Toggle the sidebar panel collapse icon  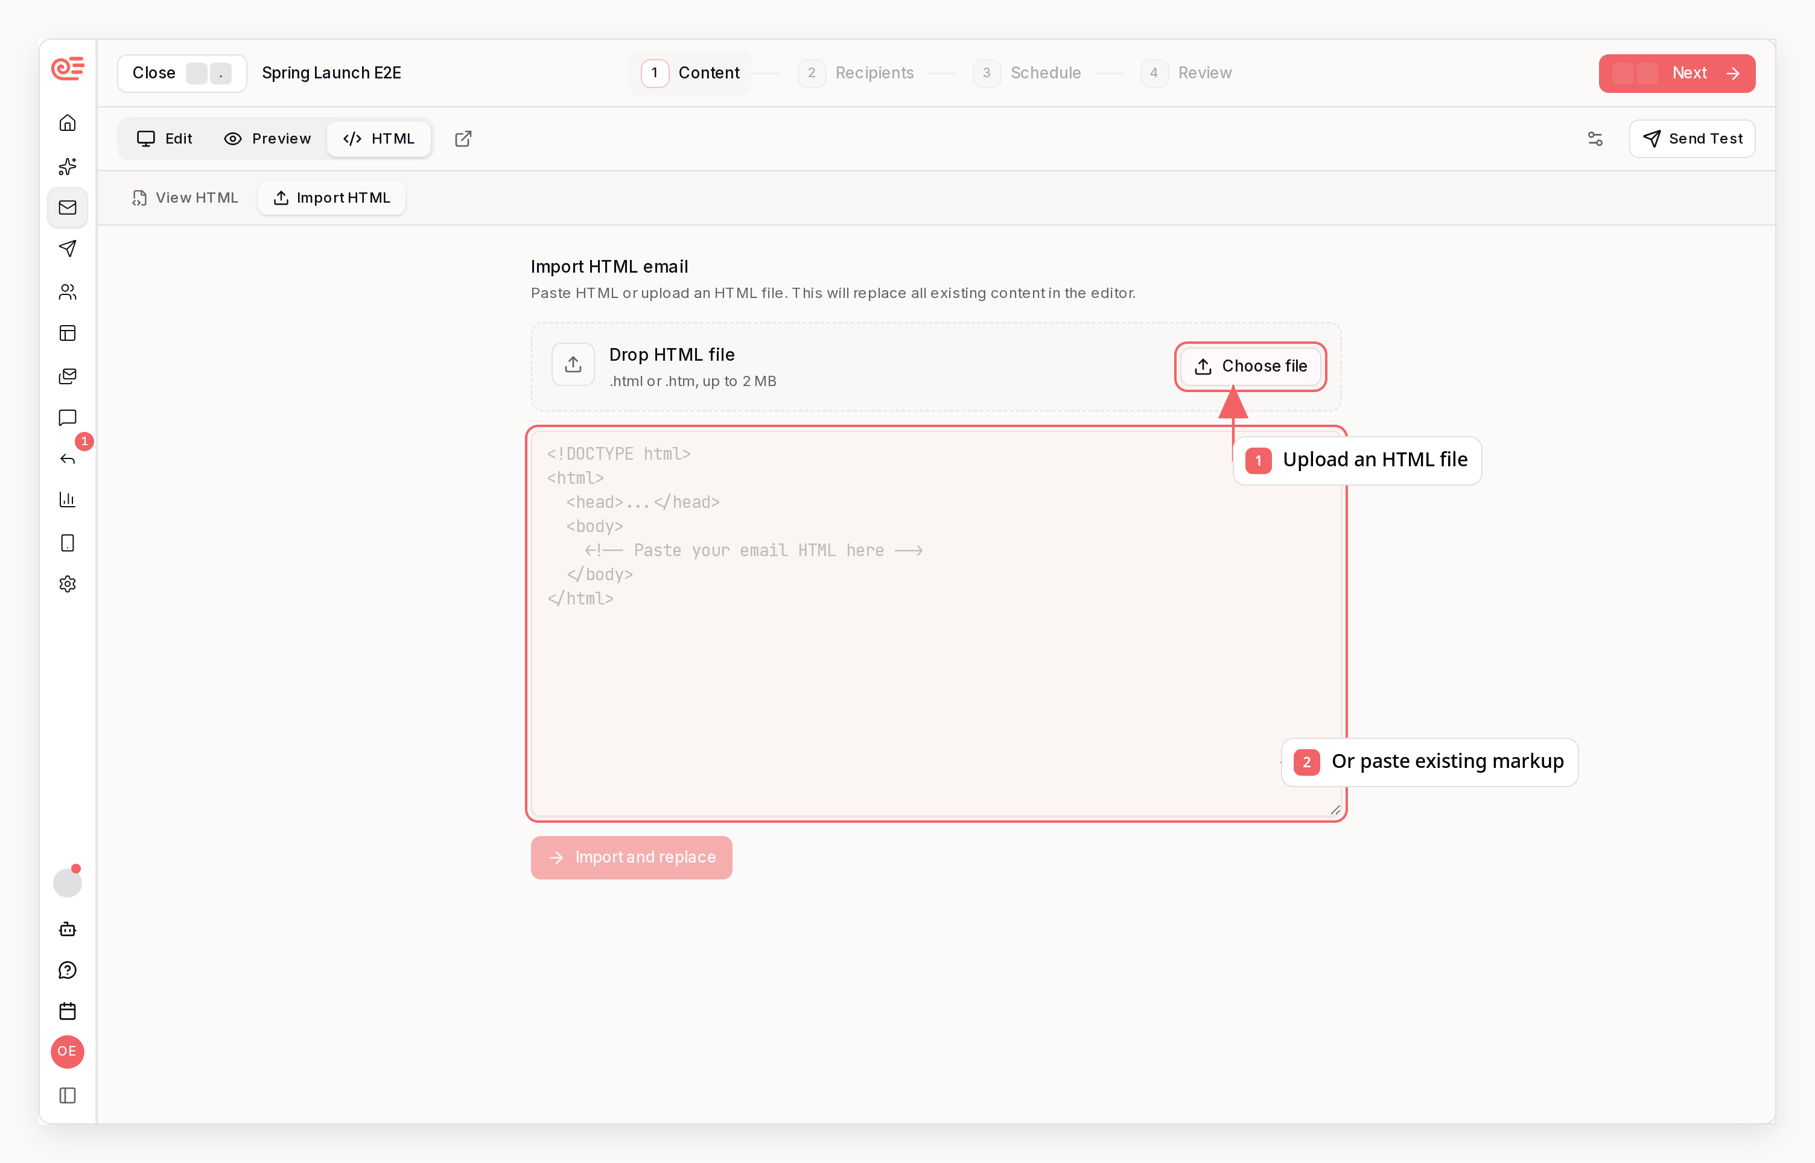[x=67, y=1095]
